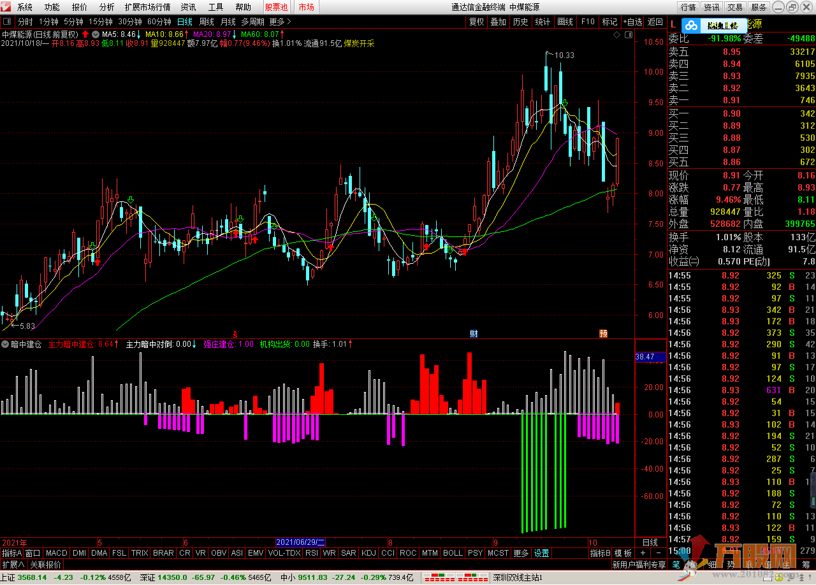816x585 pixels.
Task: Select the MACD indicator tab
Action: [x=56, y=553]
